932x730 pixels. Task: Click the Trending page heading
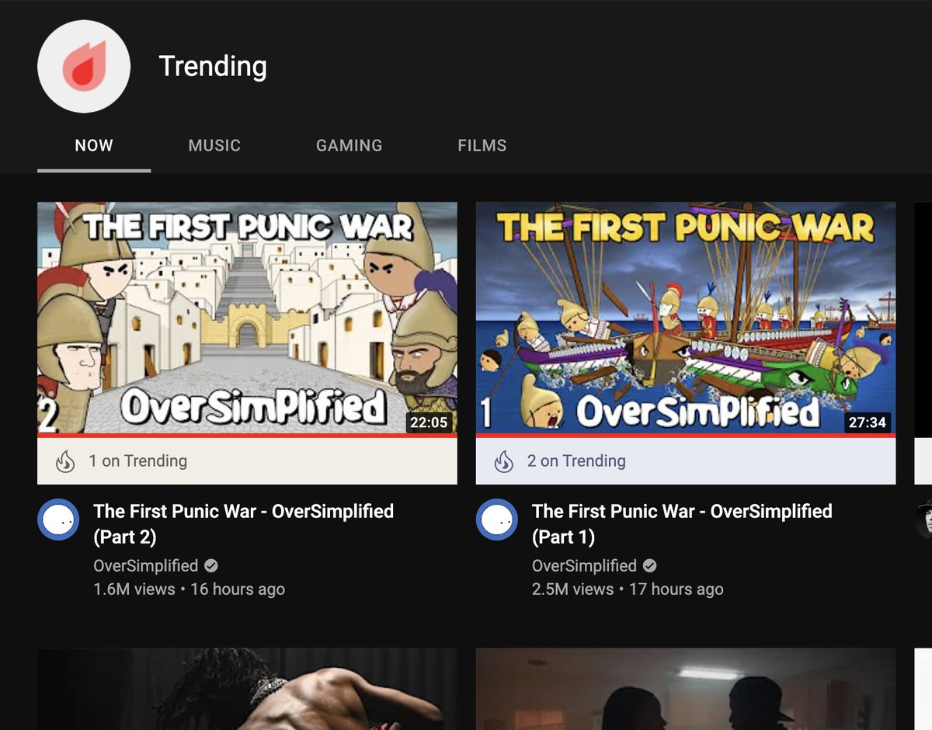click(213, 66)
